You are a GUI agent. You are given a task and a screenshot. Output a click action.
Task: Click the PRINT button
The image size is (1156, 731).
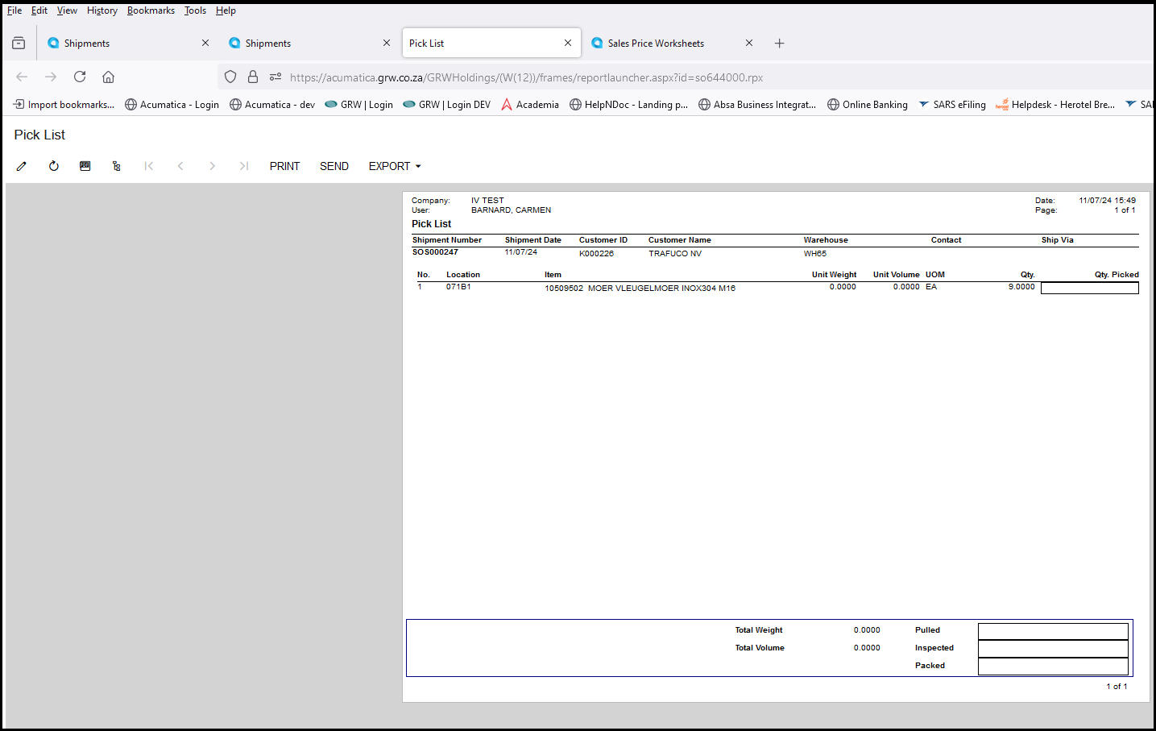[284, 166]
